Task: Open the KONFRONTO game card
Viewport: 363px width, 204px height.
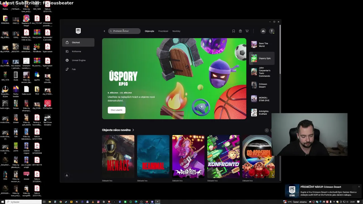Action: pos(223,156)
